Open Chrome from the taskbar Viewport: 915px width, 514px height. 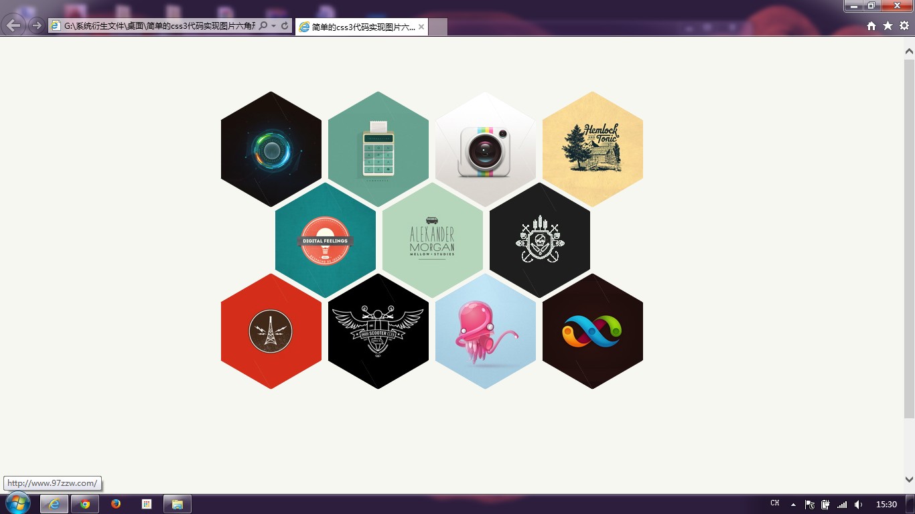(85, 504)
